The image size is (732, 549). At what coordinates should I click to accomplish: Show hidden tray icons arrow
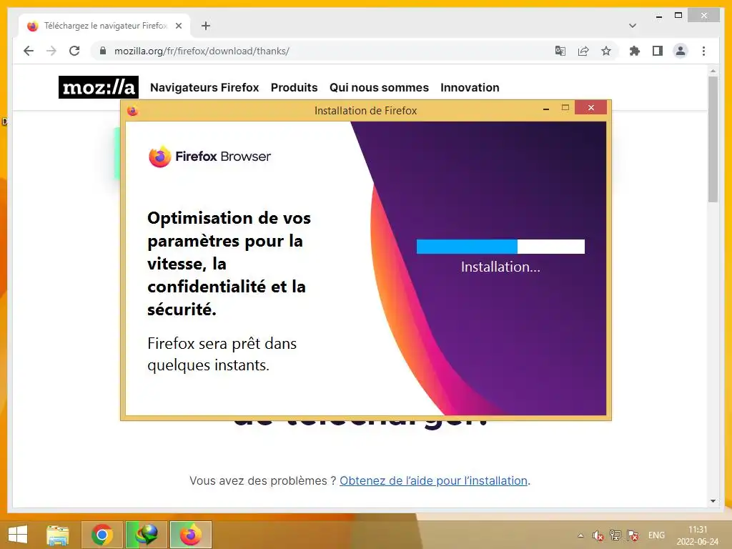(x=580, y=535)
